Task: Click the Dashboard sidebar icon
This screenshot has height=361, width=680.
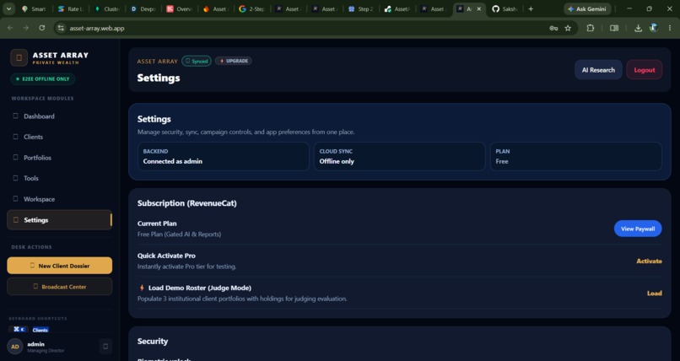Action: [x=16, y=116]
